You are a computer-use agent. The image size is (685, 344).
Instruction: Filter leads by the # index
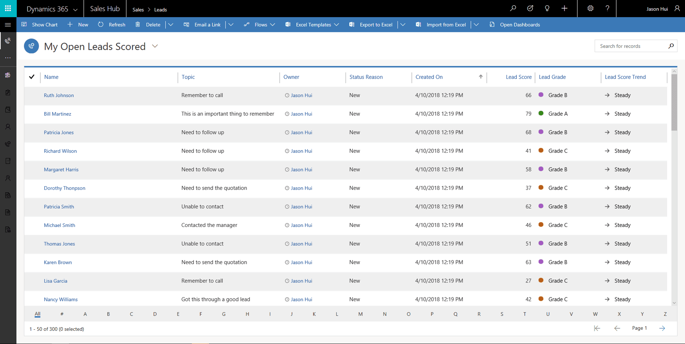click(x=62, y=314)
